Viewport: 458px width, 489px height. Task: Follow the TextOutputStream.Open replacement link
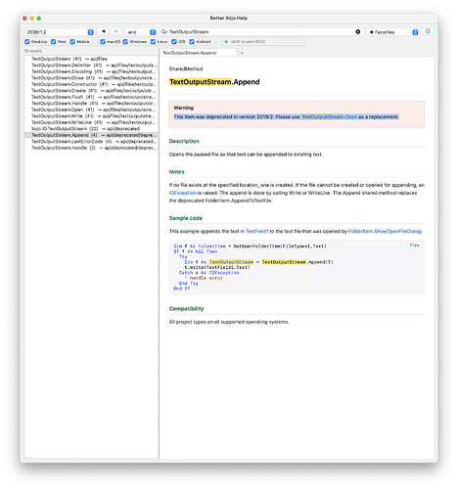coord(329,116)
